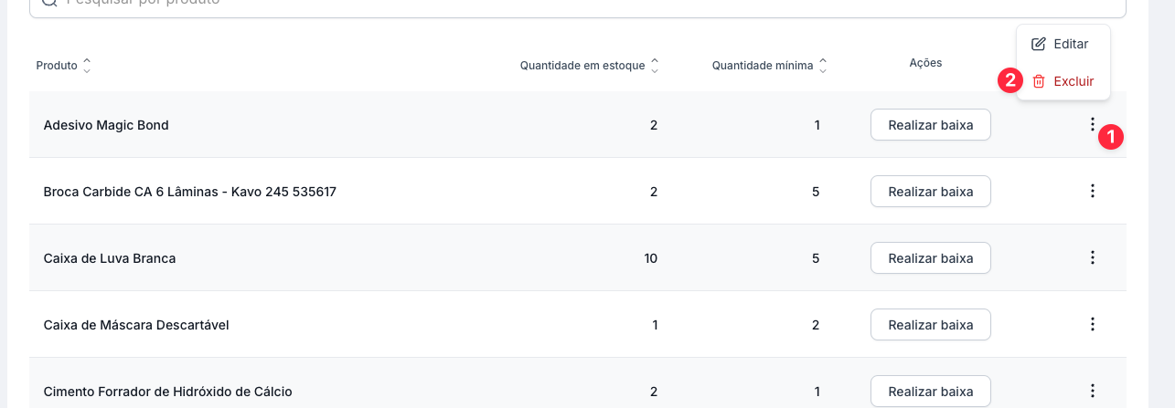The width and height of the screenshot is (1175, 408).
Task: Click the trash icon beside Excluir
Action: click(1039, 81)
